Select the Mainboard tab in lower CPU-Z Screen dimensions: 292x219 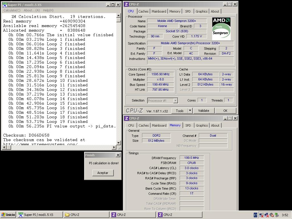159,125
